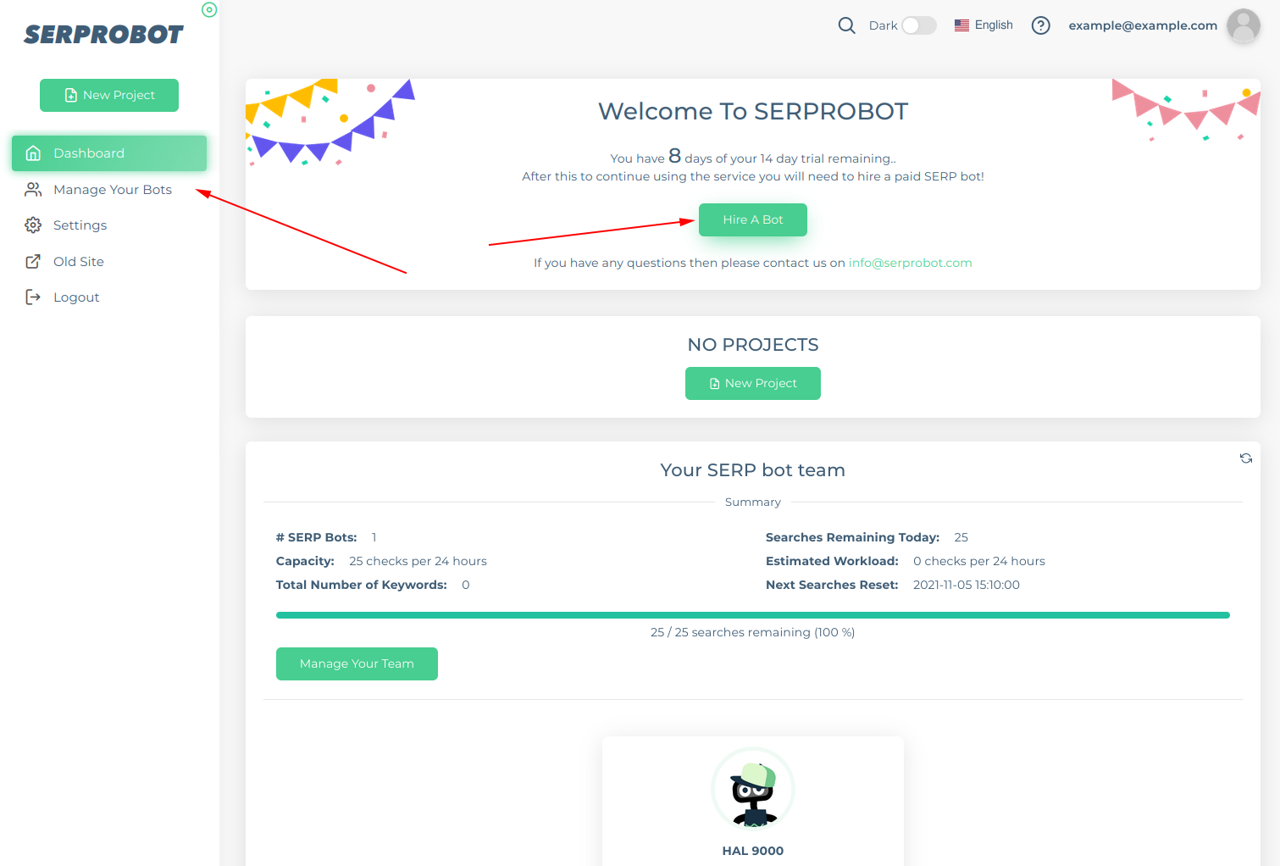
Task: Click 'Total Number of Keywords' label
Action: pyautogui.click(x=362, y=585)
